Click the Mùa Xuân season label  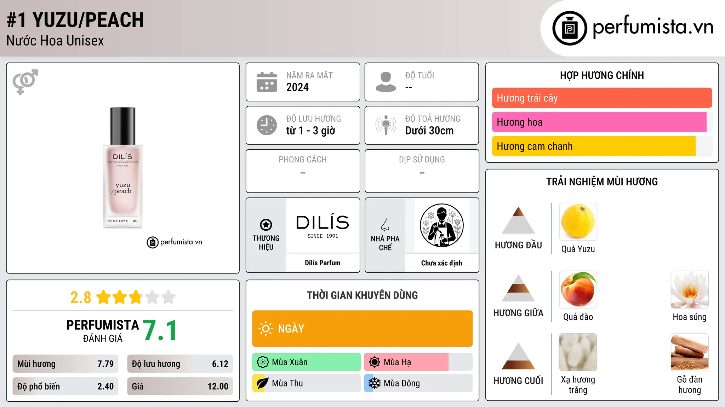coord(290,362)
